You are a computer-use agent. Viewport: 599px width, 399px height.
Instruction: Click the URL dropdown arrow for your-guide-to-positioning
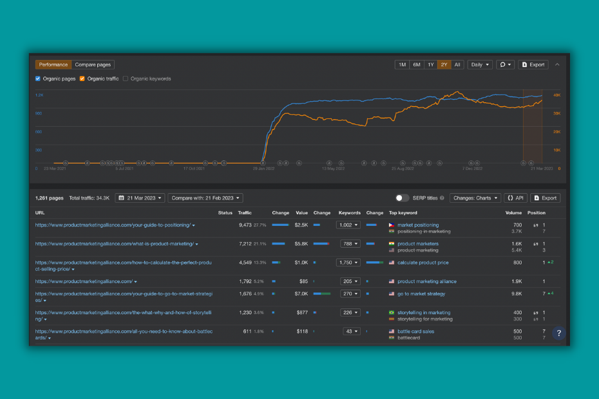[x=194, y=226]
